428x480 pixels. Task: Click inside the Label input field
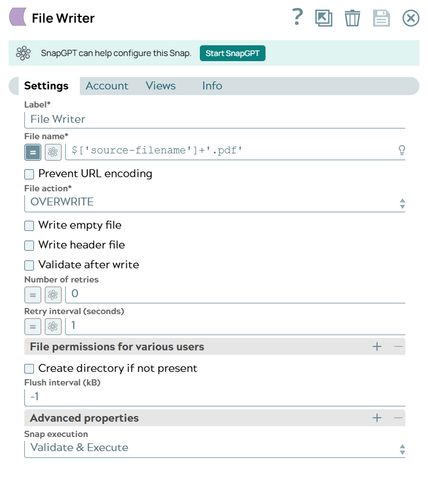click(x=170, y=119)
